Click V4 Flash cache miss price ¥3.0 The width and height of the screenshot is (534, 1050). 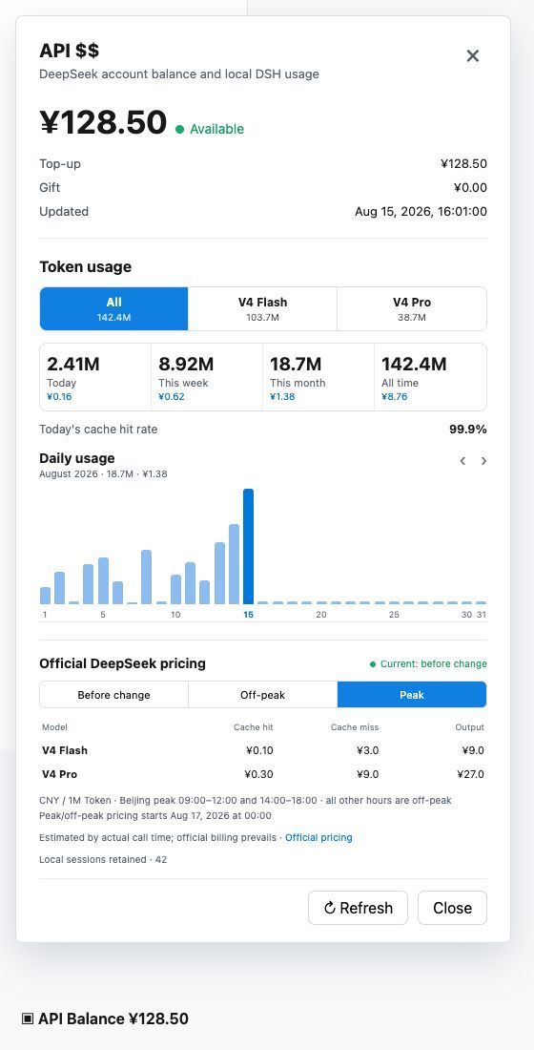(x=367, y=750)
